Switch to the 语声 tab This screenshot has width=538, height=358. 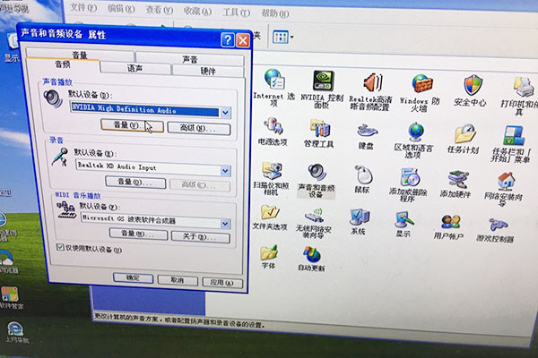point(134,68)
